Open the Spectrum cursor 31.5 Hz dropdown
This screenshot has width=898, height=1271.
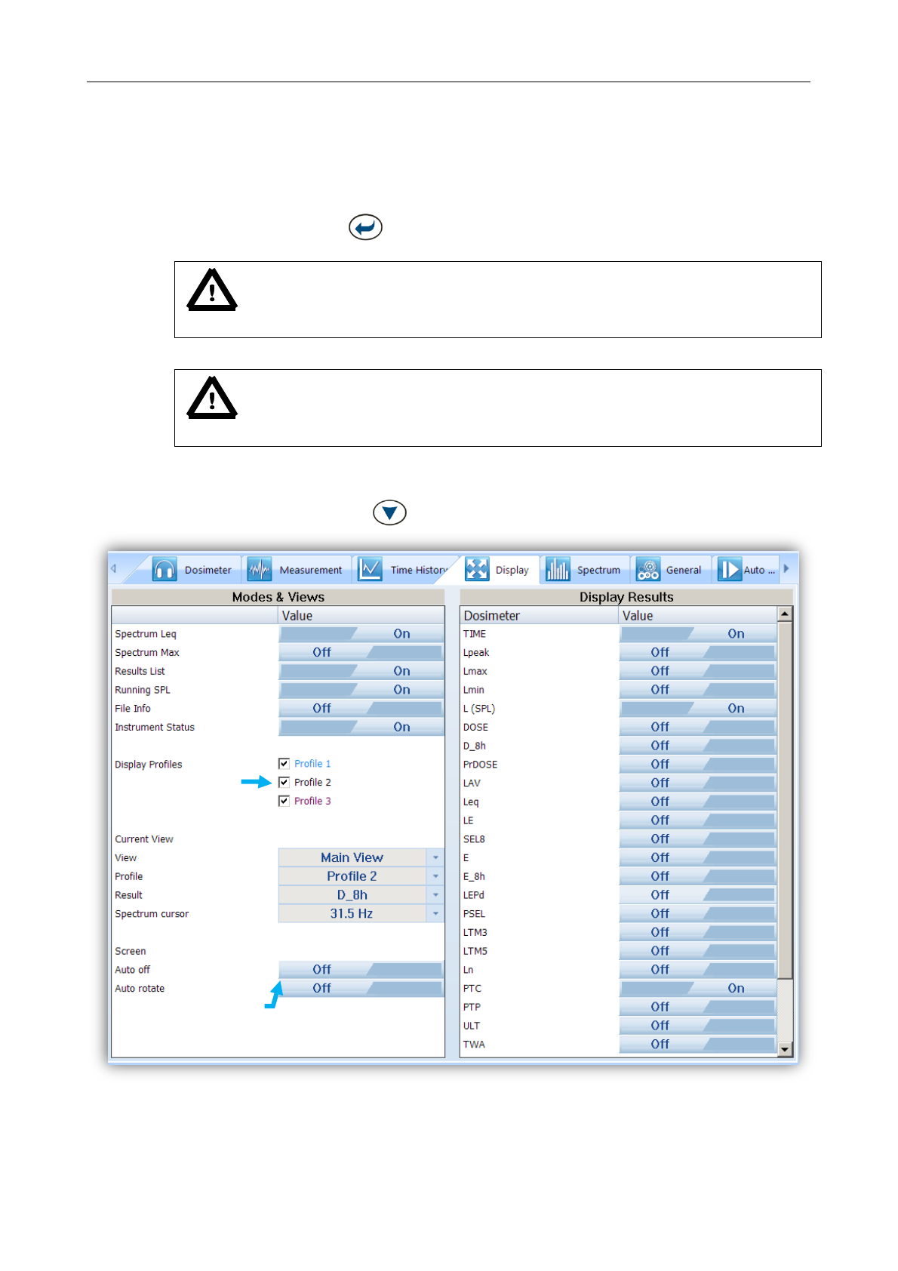point(361,913)
